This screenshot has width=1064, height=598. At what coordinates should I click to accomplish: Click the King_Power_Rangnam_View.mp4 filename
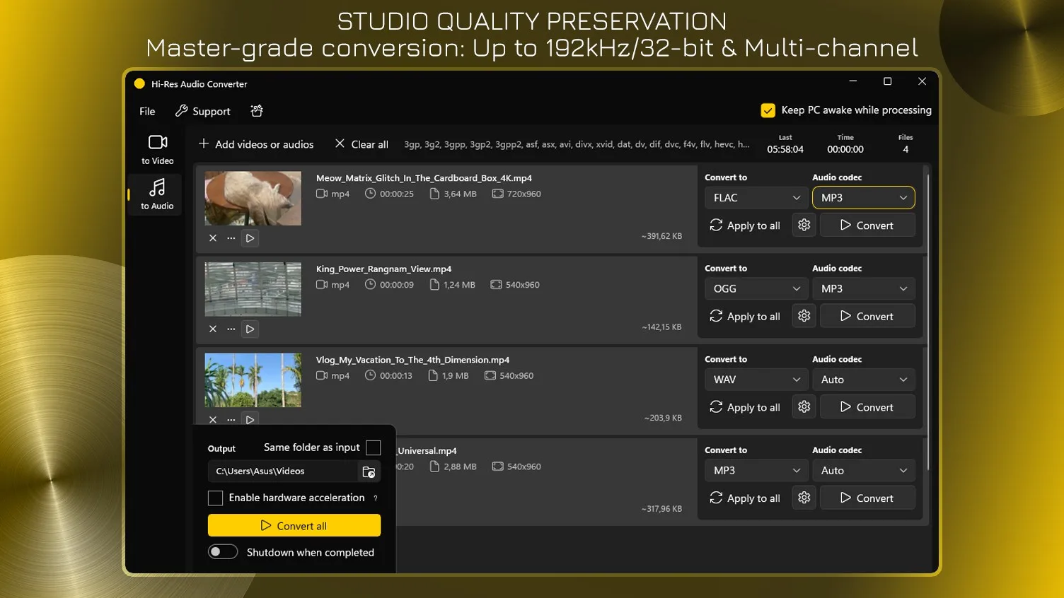tap(383, 269)
